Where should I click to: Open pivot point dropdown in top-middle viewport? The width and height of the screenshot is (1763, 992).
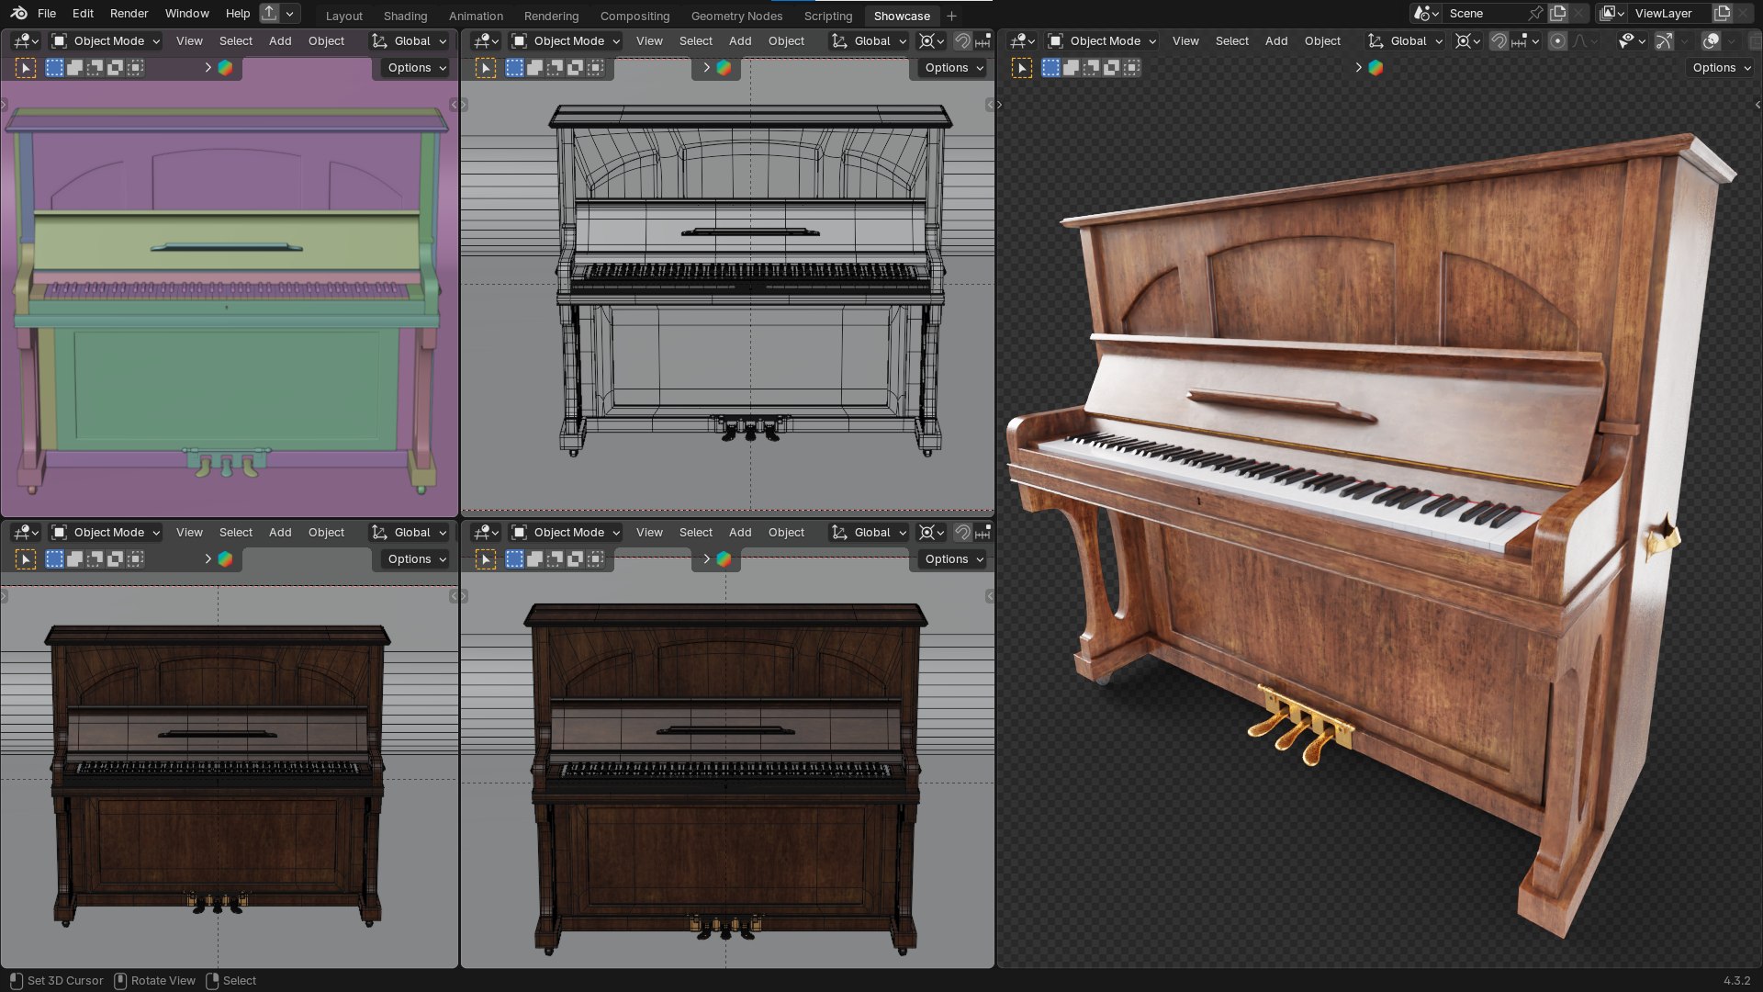point(932,40)
